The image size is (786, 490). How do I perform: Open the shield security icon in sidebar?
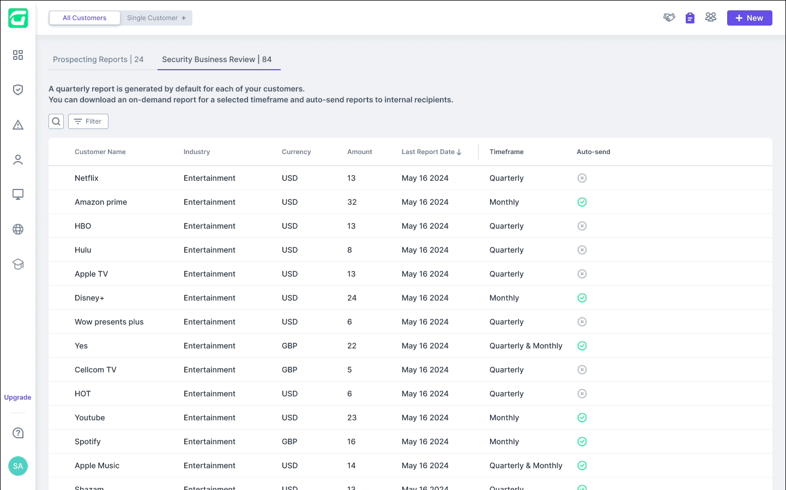[18, 90]
